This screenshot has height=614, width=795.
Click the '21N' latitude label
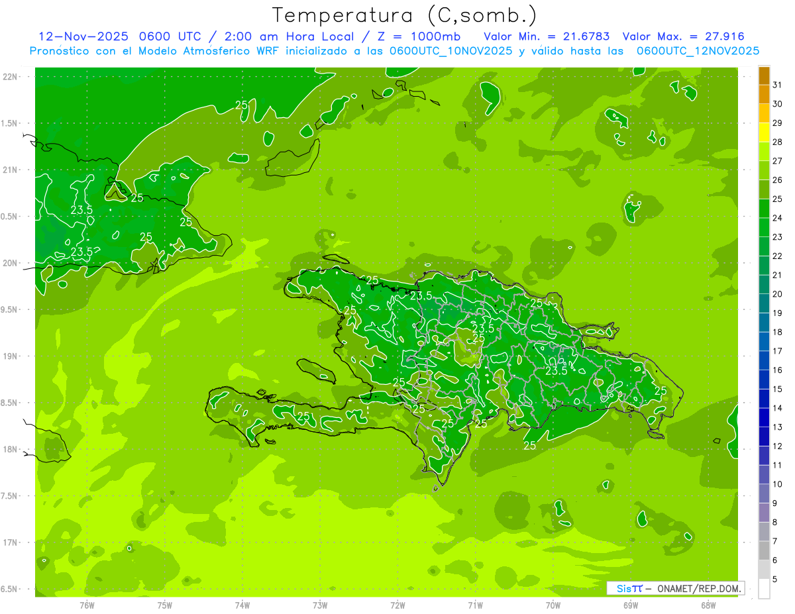tap(9, 170)
